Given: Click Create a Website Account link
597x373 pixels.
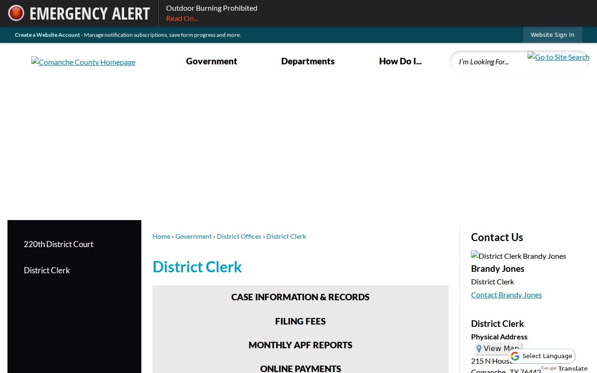Looking at the screenshot, I should pos(47,35).
